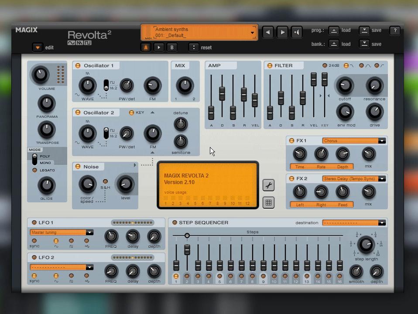Click the AMP release (R) slider
The height and width of the screenshot is (314, 418).
[x=244, y=94]
